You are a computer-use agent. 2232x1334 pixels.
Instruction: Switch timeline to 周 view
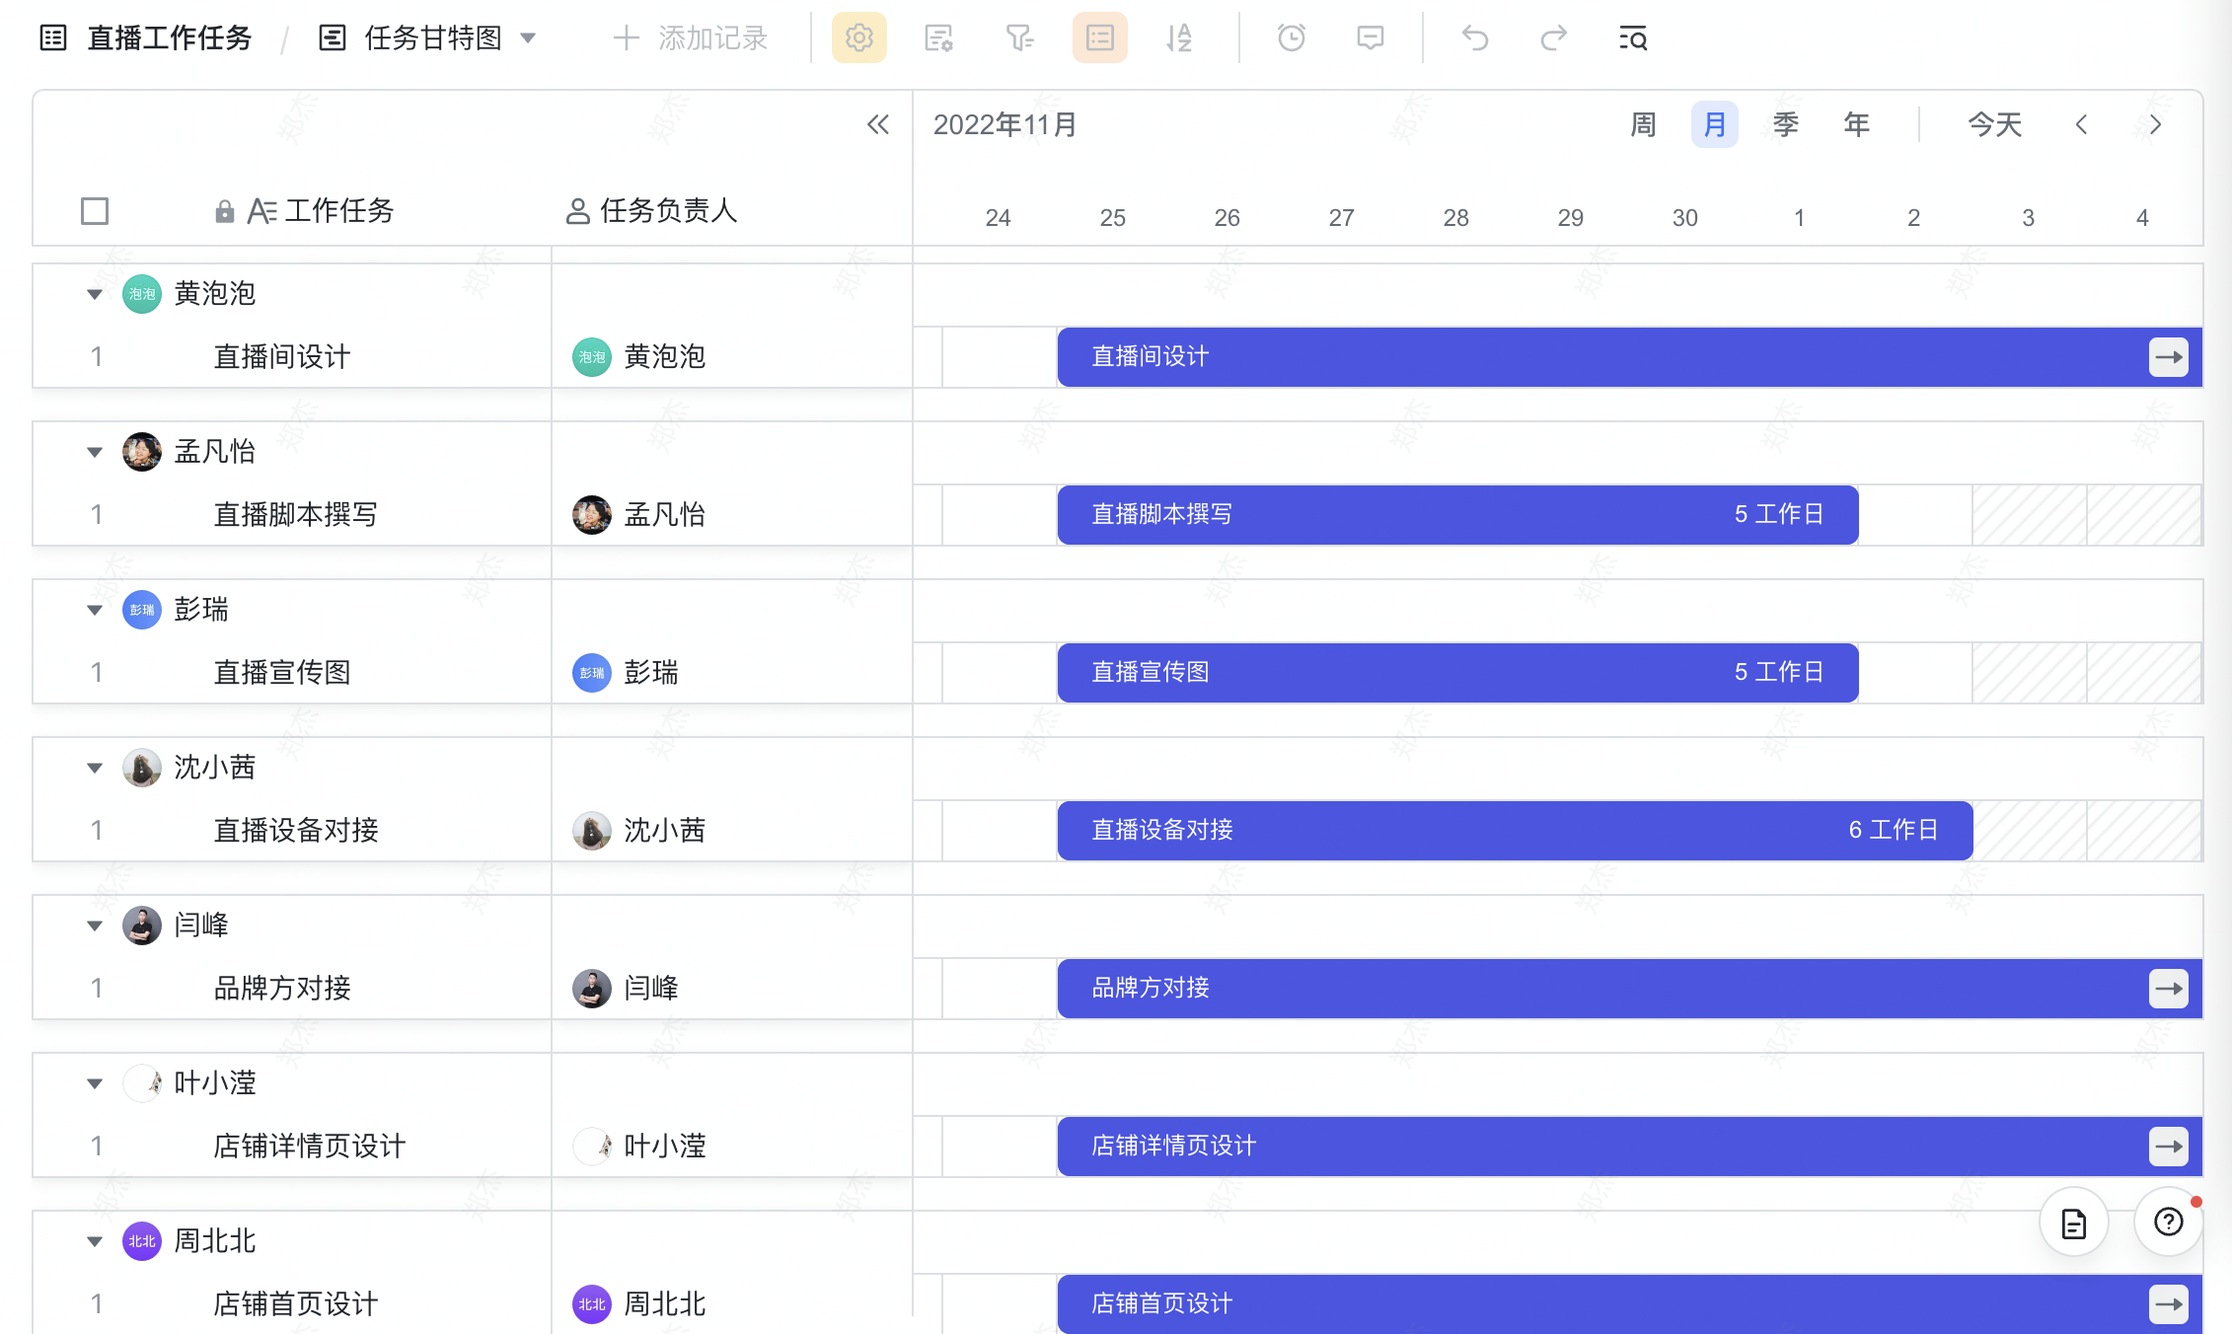coord(1643,125)
